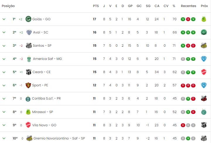Expand the America Saf - MG row chevron
Image resolution: width=211 pixels, height=143 pixels.
[4, 59]
